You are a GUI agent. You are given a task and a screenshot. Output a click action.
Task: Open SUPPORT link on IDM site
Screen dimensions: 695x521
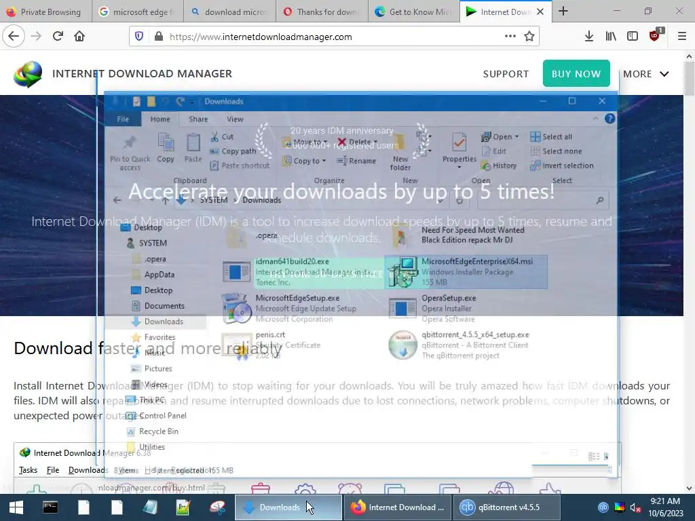[x=506, y=74]
